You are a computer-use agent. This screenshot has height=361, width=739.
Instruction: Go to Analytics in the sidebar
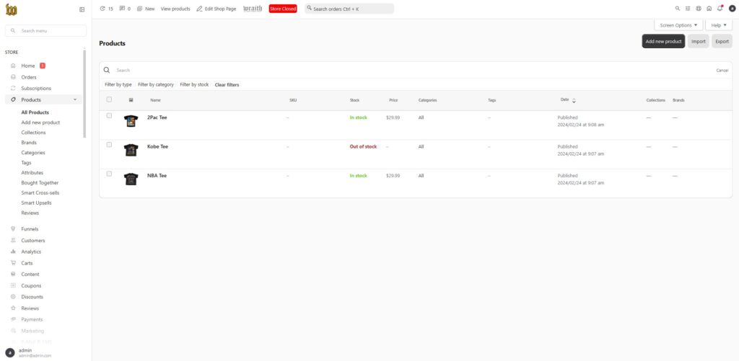pos(31,251)
